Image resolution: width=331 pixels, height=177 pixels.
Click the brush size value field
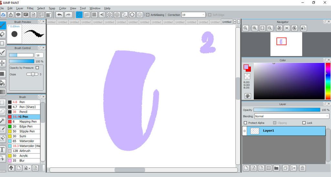tap(39, 55)
